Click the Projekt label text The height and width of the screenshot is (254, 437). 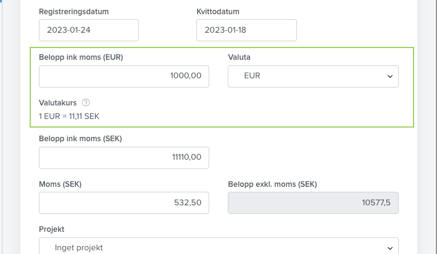52,229
